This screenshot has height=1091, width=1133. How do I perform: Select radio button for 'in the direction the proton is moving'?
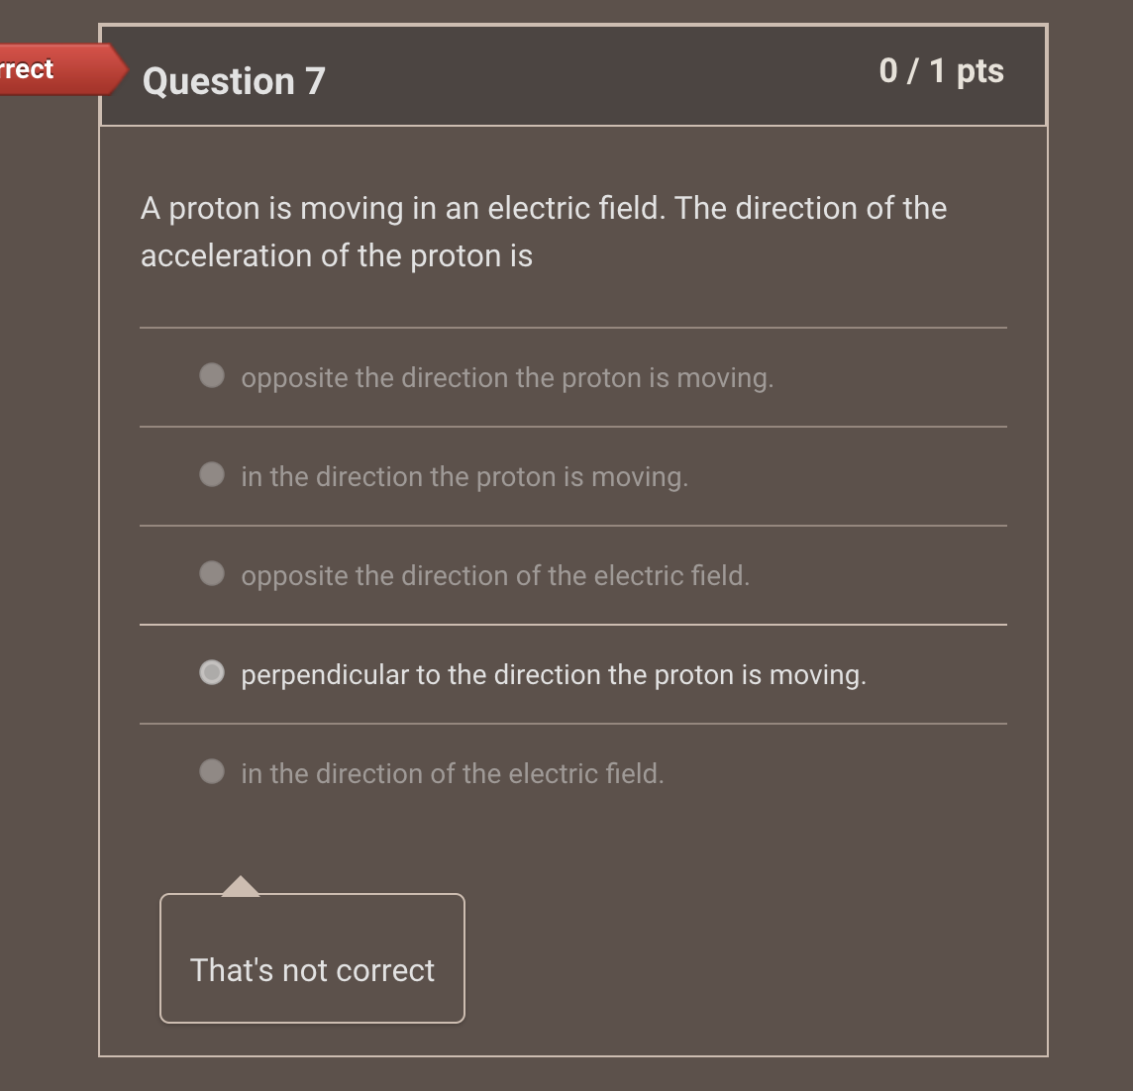click(x=212, y=474)
